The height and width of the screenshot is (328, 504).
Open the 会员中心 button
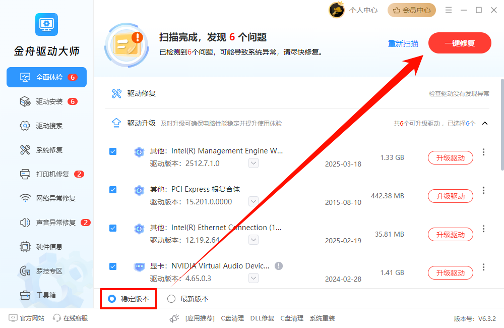pos(411,10)
